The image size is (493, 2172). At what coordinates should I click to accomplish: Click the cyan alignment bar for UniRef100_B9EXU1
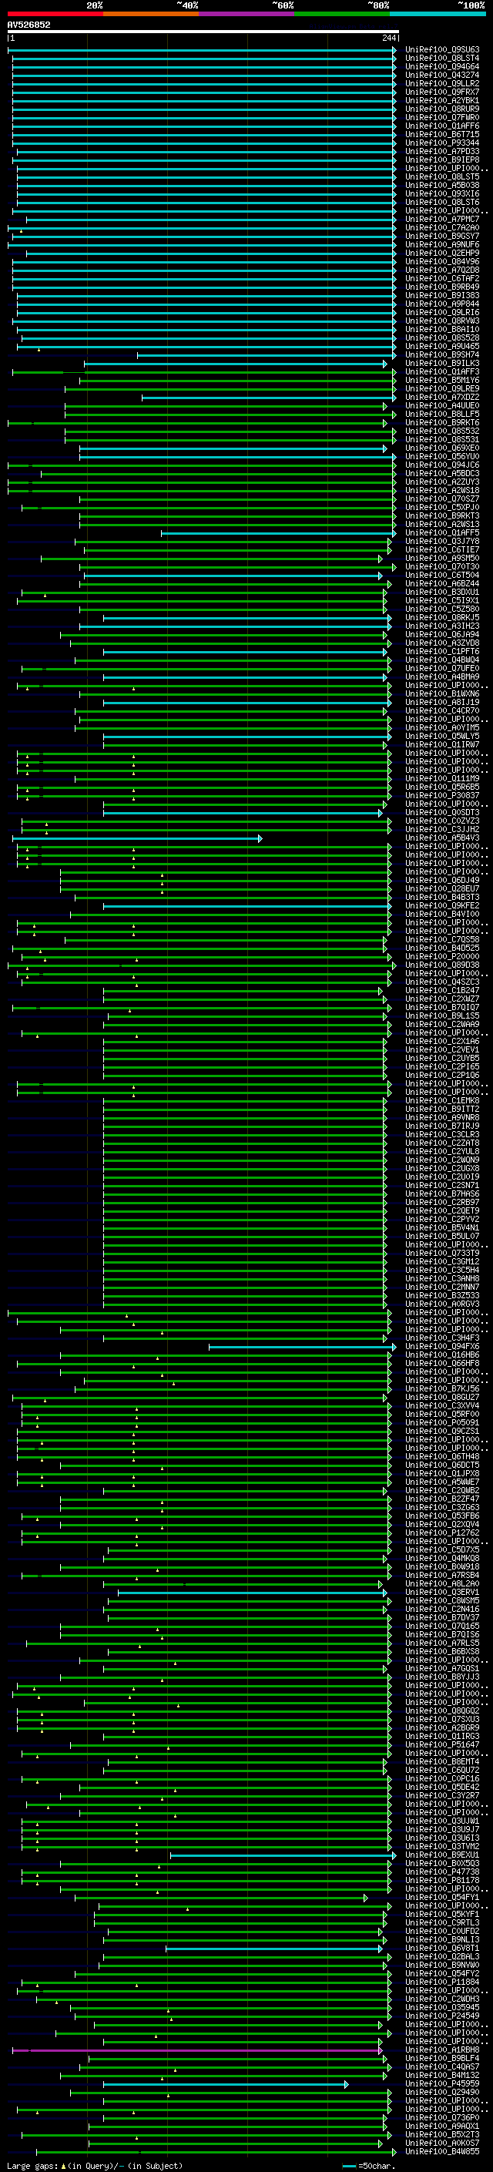pos(283,1855)
